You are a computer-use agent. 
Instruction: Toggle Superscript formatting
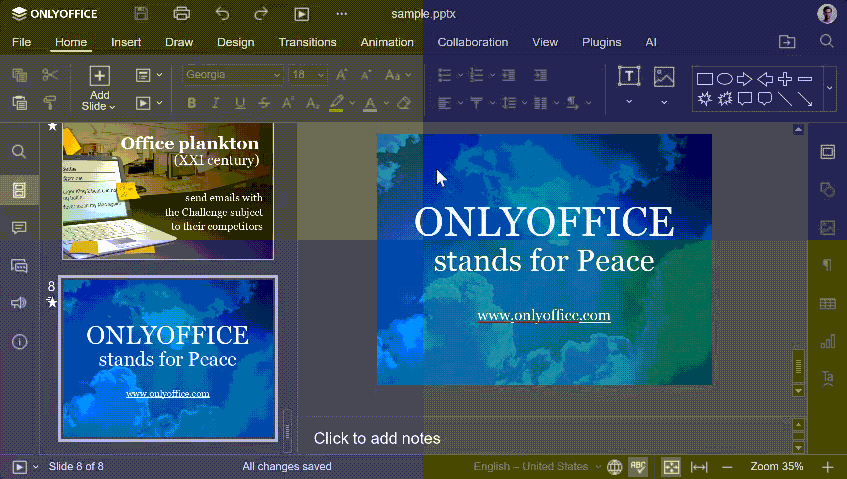click(x=288, y=103)
